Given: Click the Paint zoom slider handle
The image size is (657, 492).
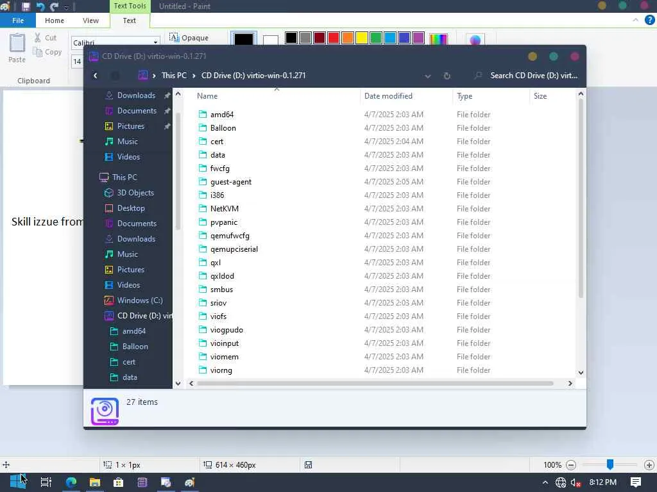Looking at the screenshot, I should tap(610, 464).
